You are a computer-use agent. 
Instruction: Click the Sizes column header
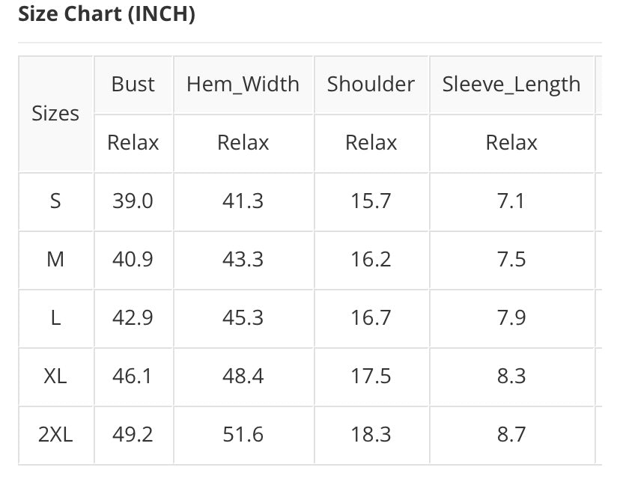pos(55,114)
